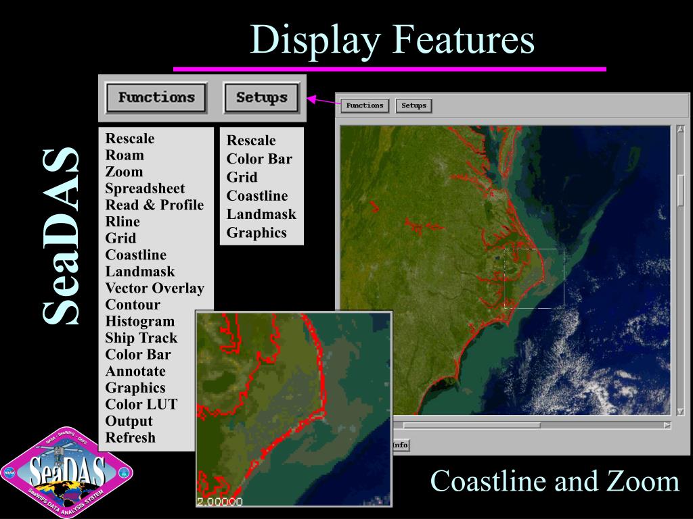Choose Coastline in the Setups list
This screenshot has width=693, height=519.
click(257, 196)
